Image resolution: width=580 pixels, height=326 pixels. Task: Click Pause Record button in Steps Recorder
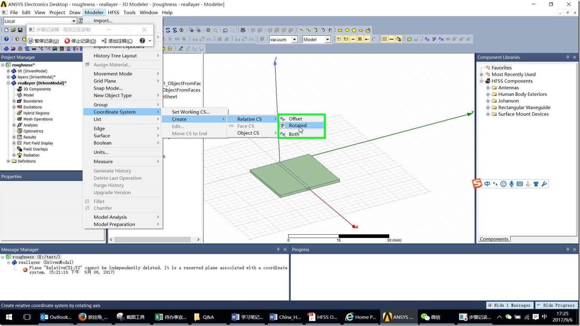44,41
